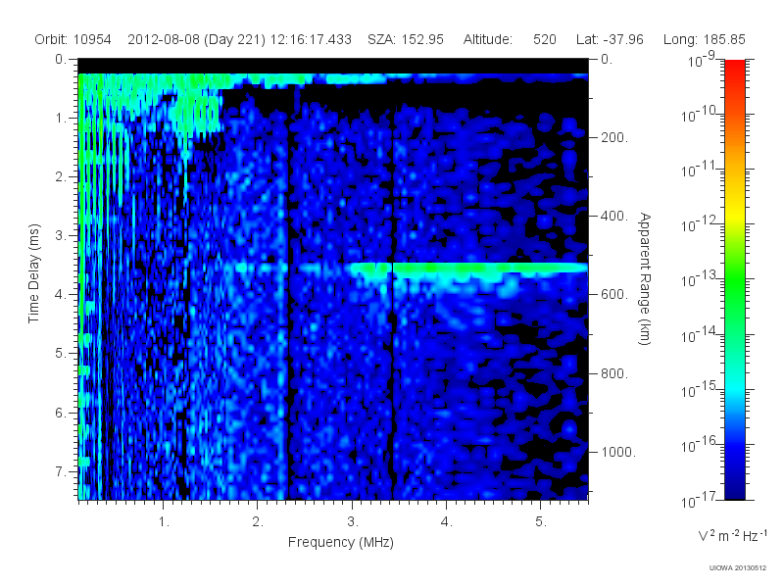
Task: Click the '4.' time delay tick label
Action: pyautogui.click(x=61, y=295)
